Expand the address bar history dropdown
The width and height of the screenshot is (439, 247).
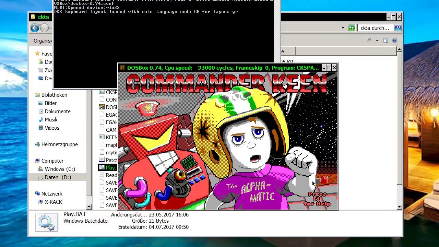tap(343, 28)
